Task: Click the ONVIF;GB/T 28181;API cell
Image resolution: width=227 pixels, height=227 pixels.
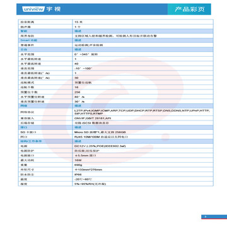Action: [143, 118]
